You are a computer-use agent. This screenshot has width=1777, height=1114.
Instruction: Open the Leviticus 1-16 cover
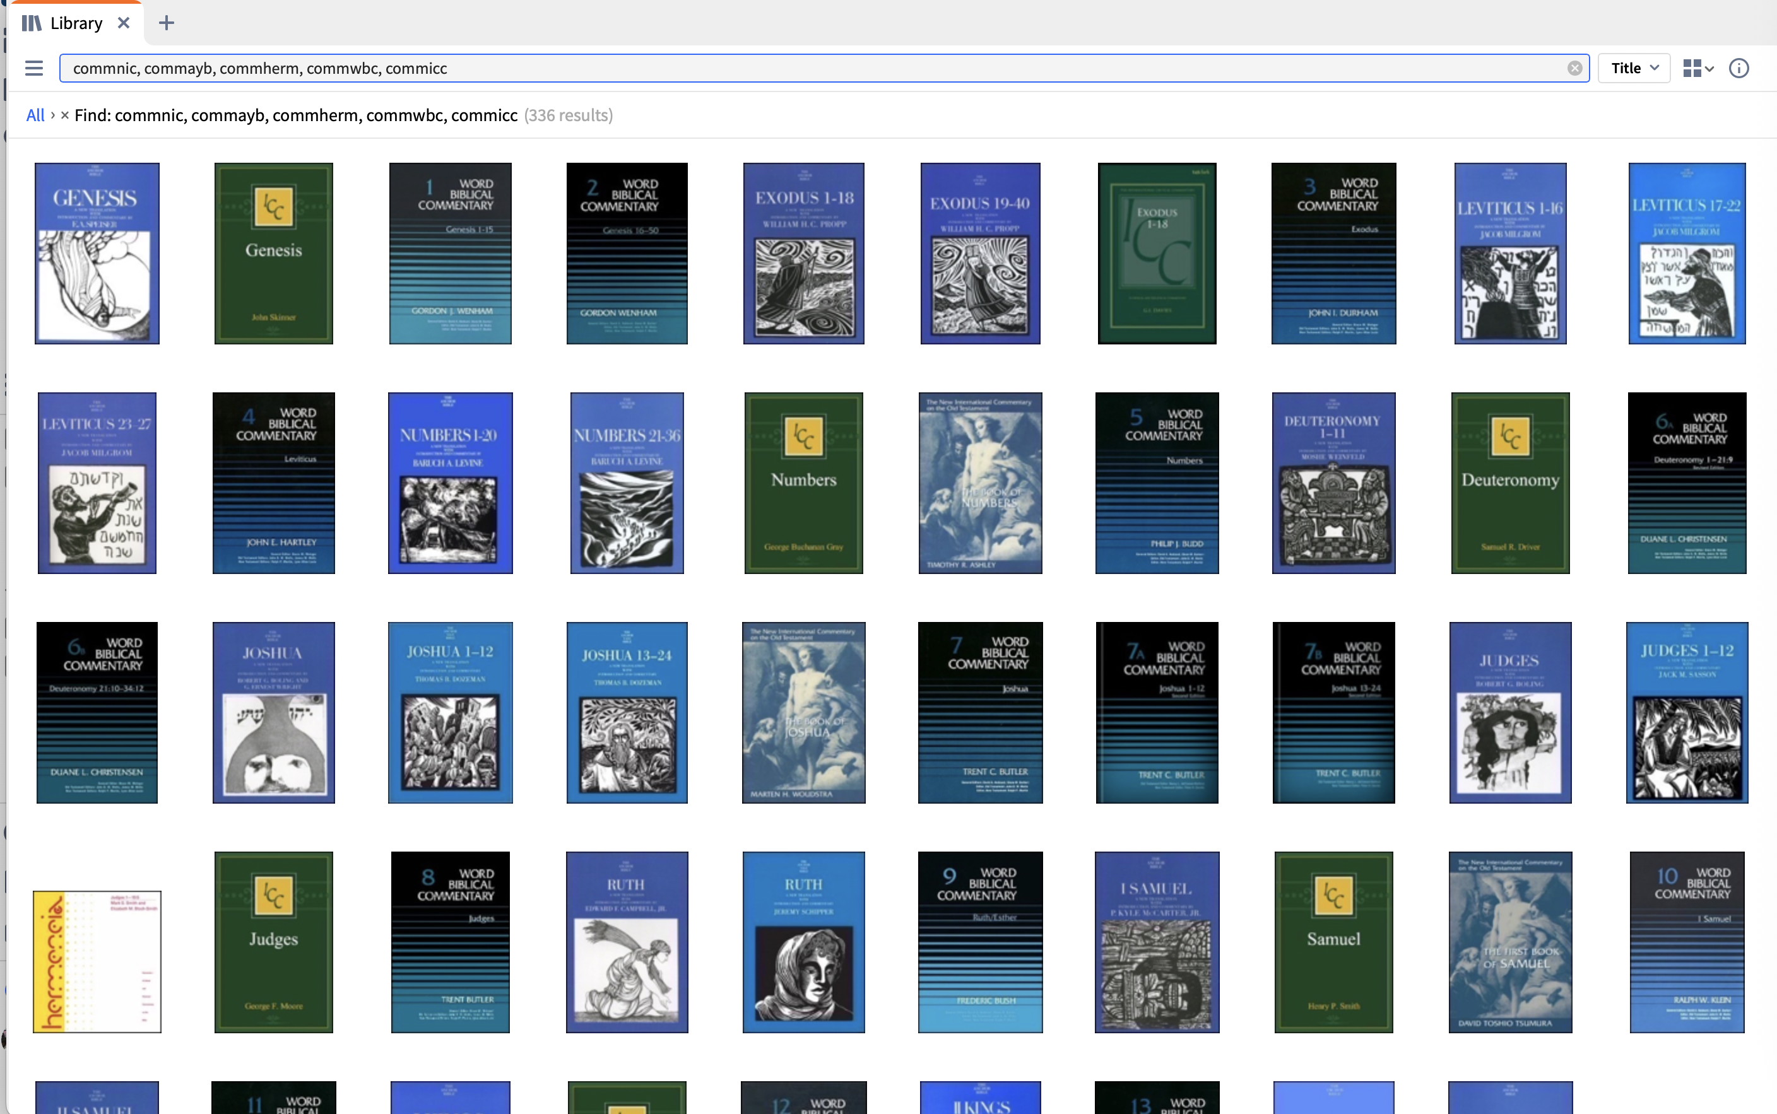tap(1510, 254)
